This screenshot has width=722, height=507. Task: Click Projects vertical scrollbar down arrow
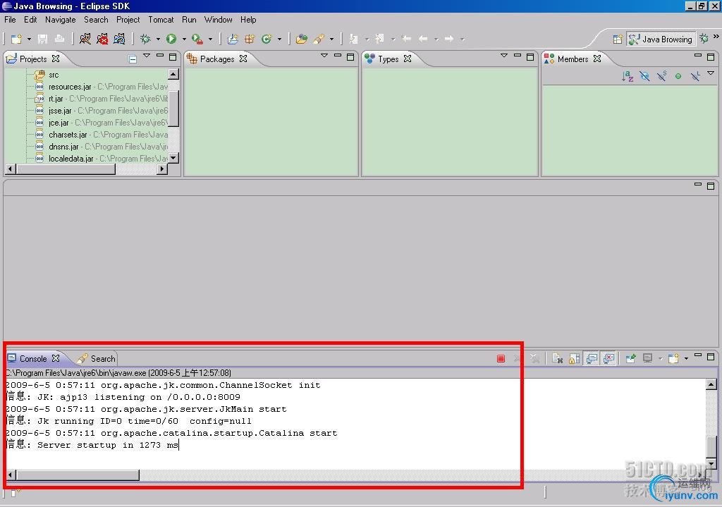tap(173, 158)
